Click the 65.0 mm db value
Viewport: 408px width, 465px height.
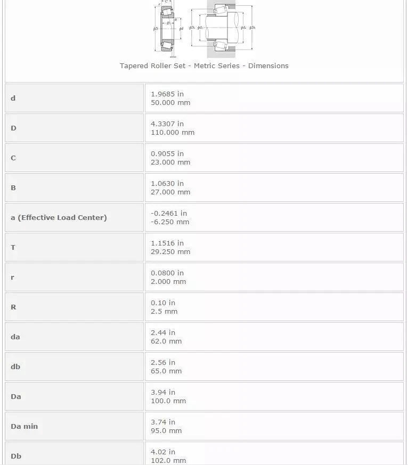pyautogui.click(x=166, y=371)
